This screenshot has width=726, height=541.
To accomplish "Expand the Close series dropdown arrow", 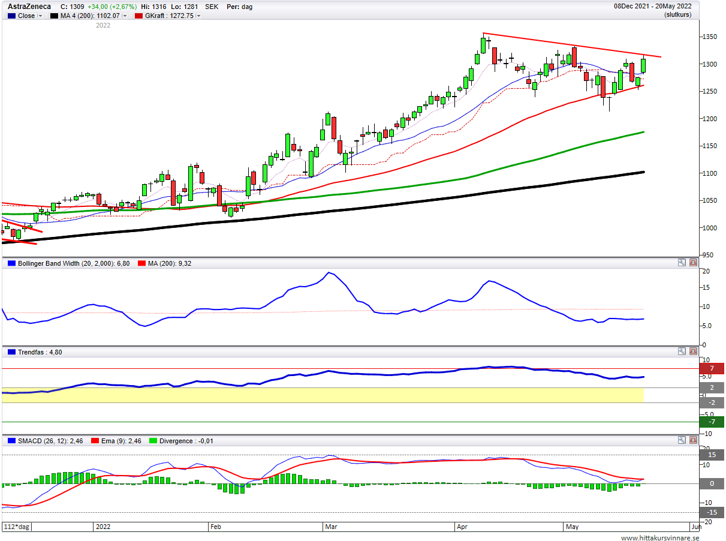I will click(40, 16).
